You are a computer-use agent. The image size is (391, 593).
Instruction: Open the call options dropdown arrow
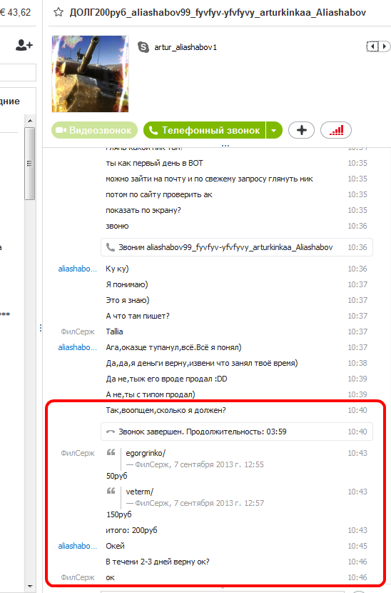click(x=274, y=130)
